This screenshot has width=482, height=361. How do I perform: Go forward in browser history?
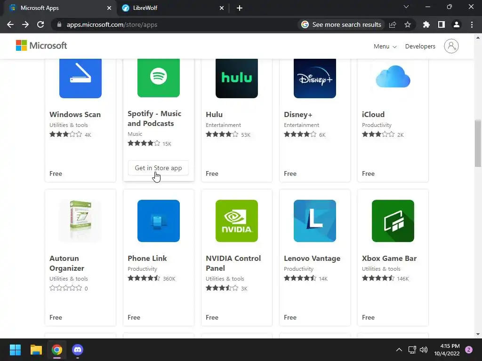point(25,24)
